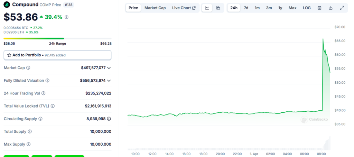Select the line chart view icon
The width and height of the screenshot is (354, 157).
(x=207, y=8)
